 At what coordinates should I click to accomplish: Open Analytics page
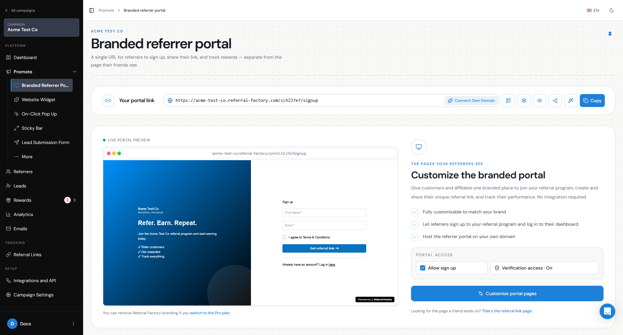tap(42, 214)
